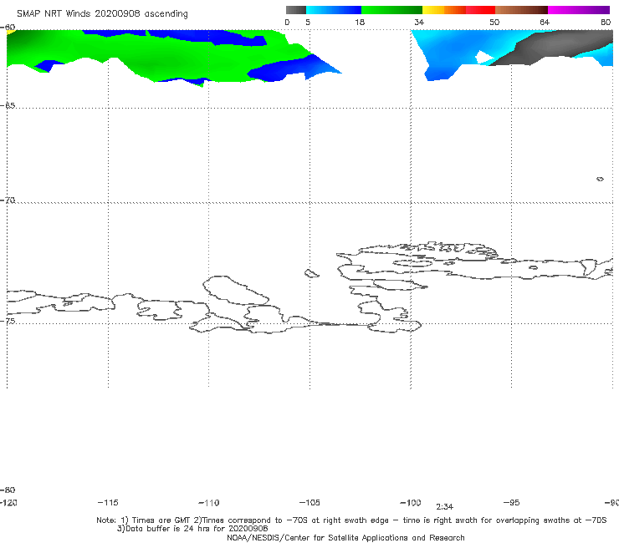The height and width of the screenshot is (543, 619).
Task: Click the latitude label '-75'
Action: tap(8, 322)
